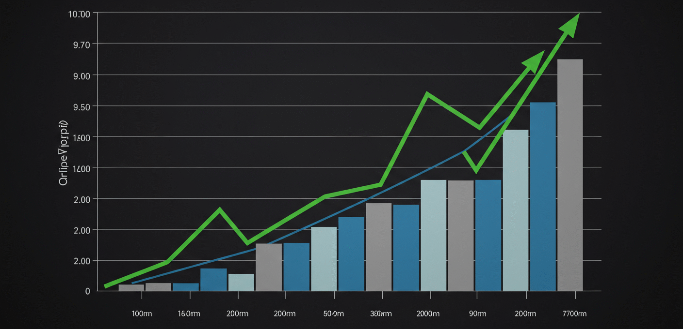Click the first short gray bar at far left
The image size is (683, 329).
click(x=131, y=287)
